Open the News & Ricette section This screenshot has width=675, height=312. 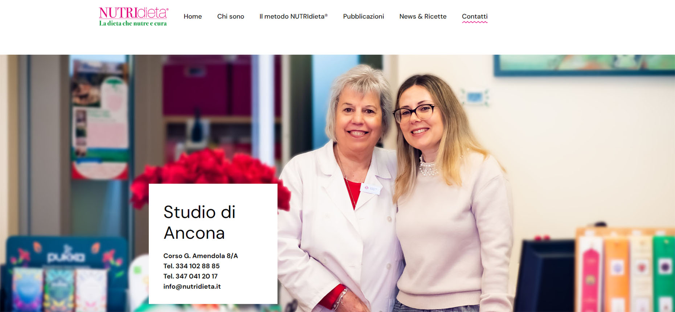point(423,16)
